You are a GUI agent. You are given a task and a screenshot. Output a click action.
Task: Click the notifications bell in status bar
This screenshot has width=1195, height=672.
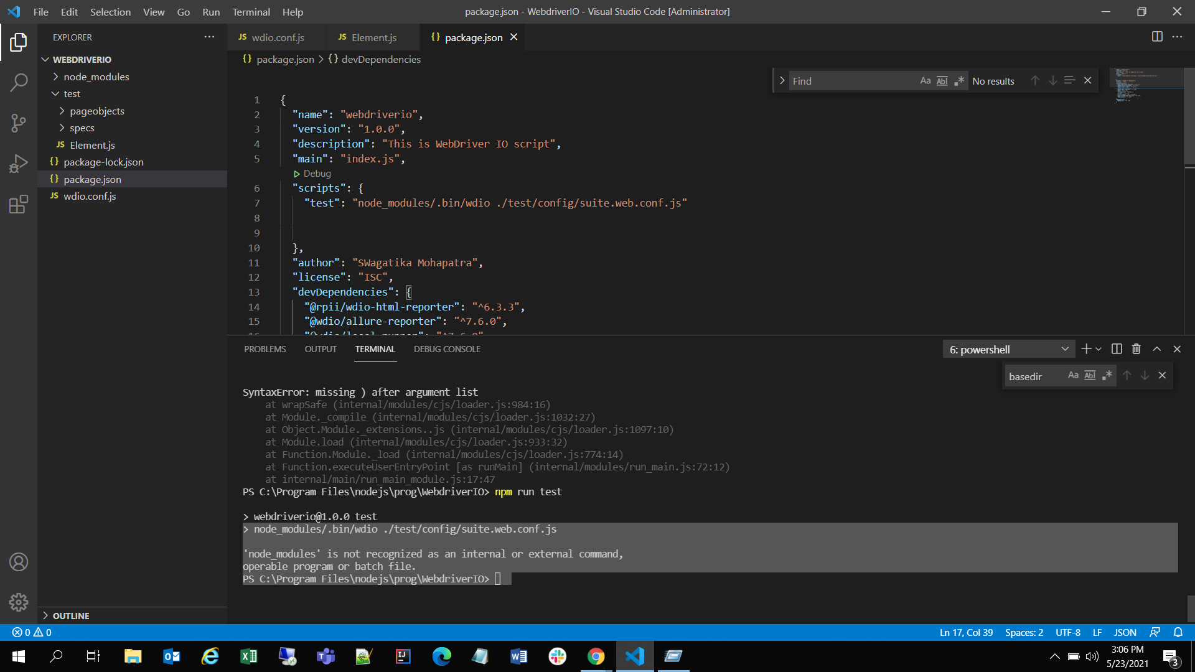pos(1178,632)
